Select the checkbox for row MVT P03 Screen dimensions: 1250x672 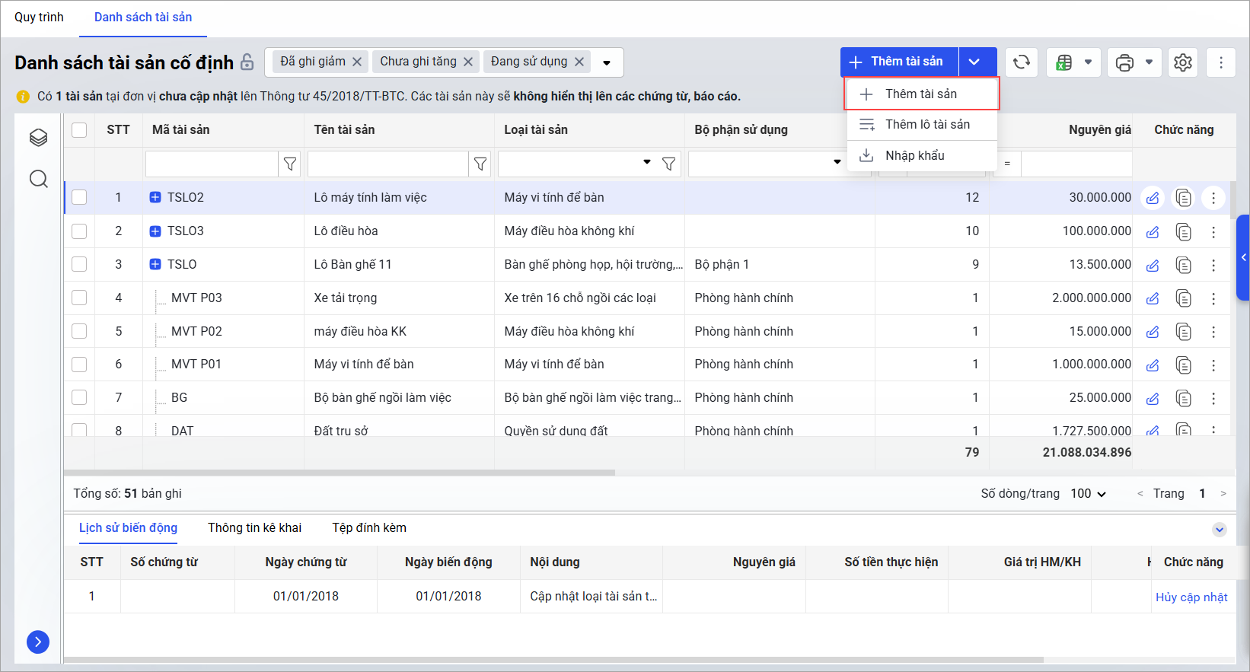point(79,298)
